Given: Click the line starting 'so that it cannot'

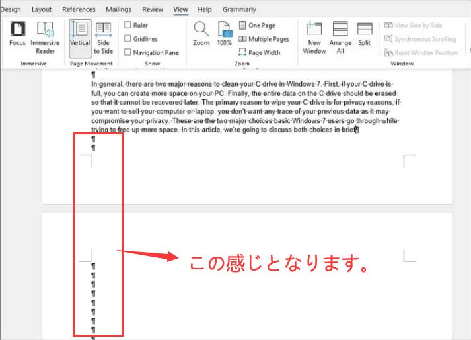Looking at the screenshot, I should [x=246, y=103].
